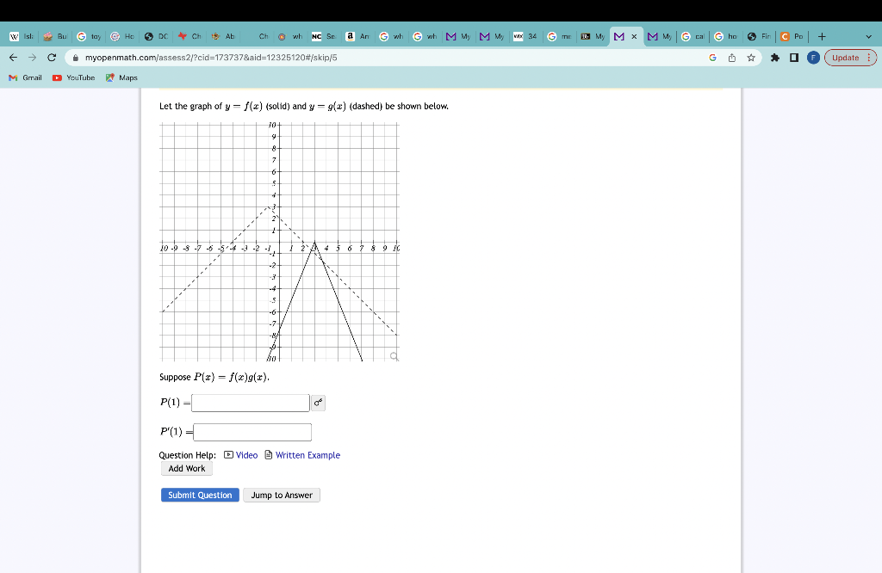The image size is (882, 573).
Task: Open Gmail from the bookmarks bar
Action: (24, 77)
